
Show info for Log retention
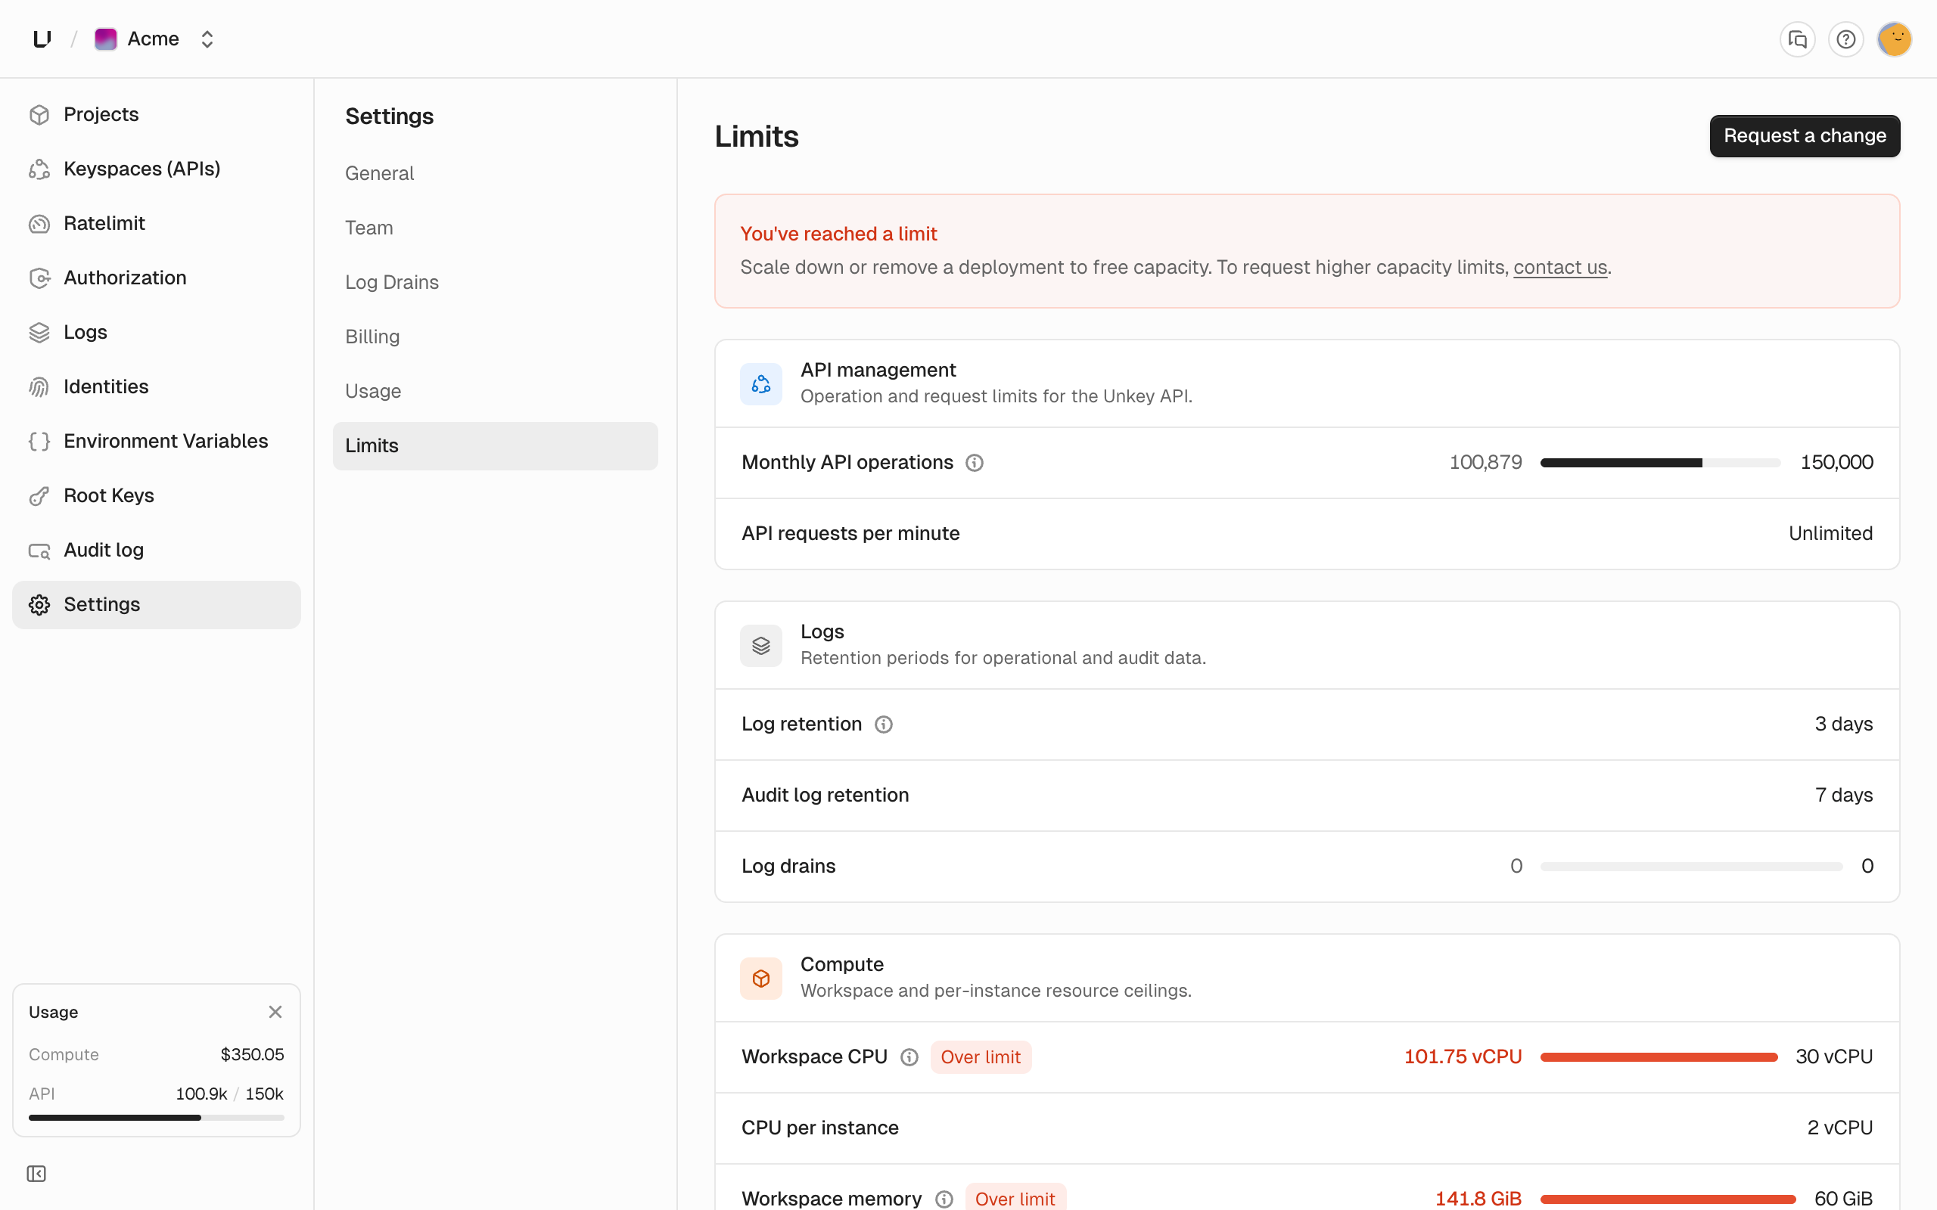(883, 724)
